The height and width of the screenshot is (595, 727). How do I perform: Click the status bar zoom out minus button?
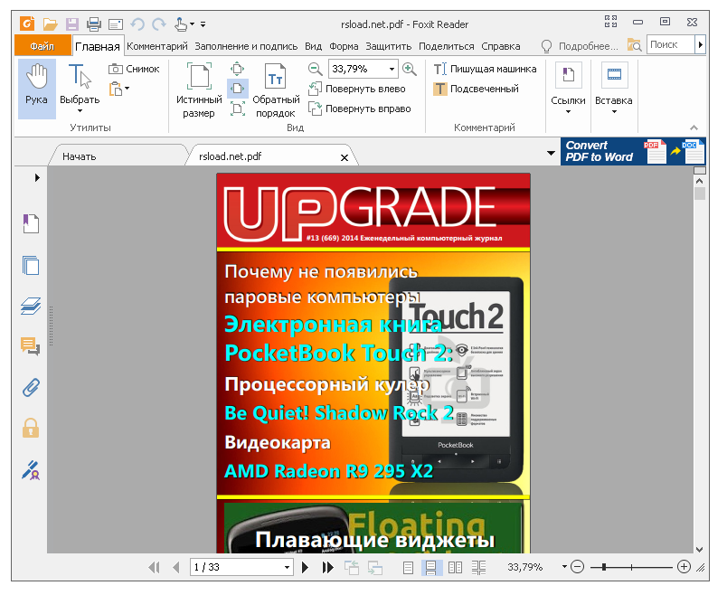coord(577,567)
